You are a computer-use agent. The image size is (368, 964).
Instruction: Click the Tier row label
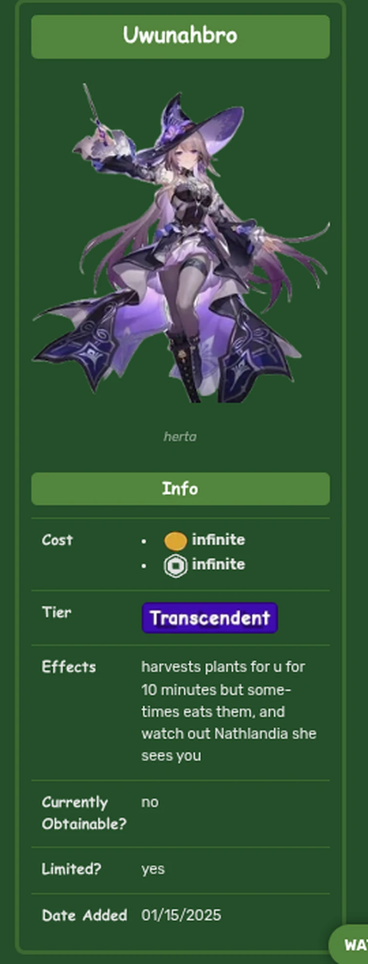tap(57, 612)
